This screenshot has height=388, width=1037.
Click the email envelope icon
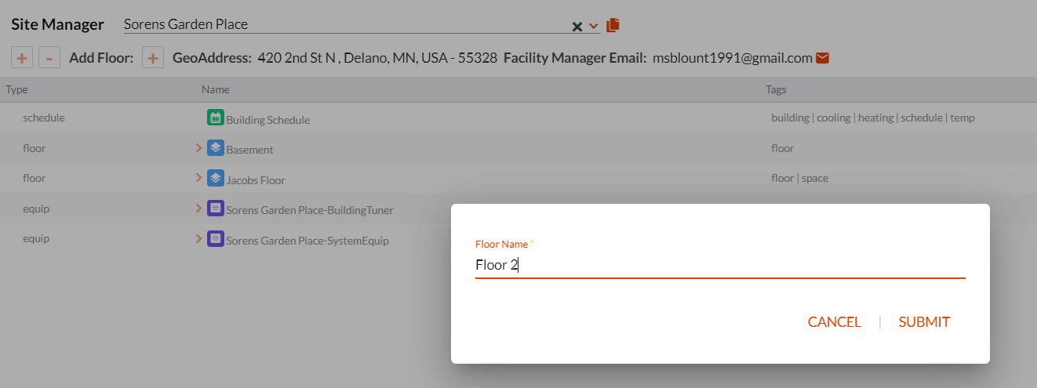coord(823,58)
